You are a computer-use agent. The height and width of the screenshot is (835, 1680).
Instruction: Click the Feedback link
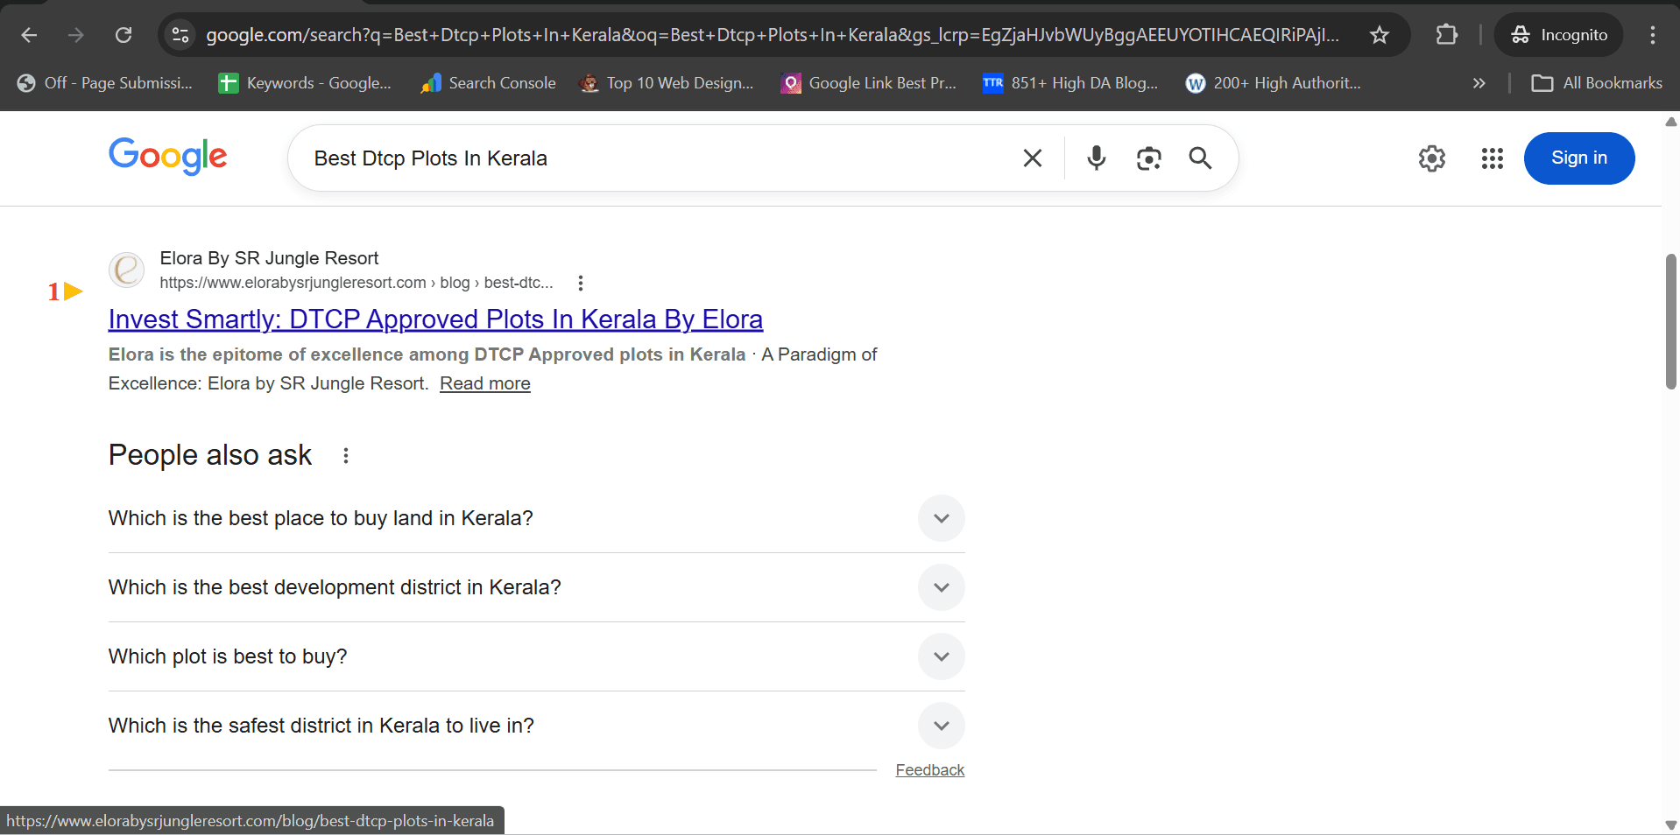click(x=930, y=770)
